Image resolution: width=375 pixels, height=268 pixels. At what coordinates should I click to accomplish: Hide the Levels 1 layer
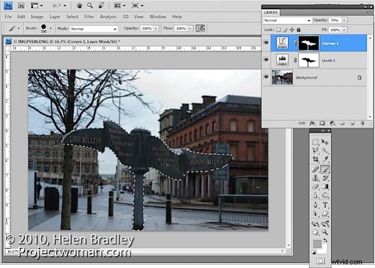(266, 60)
